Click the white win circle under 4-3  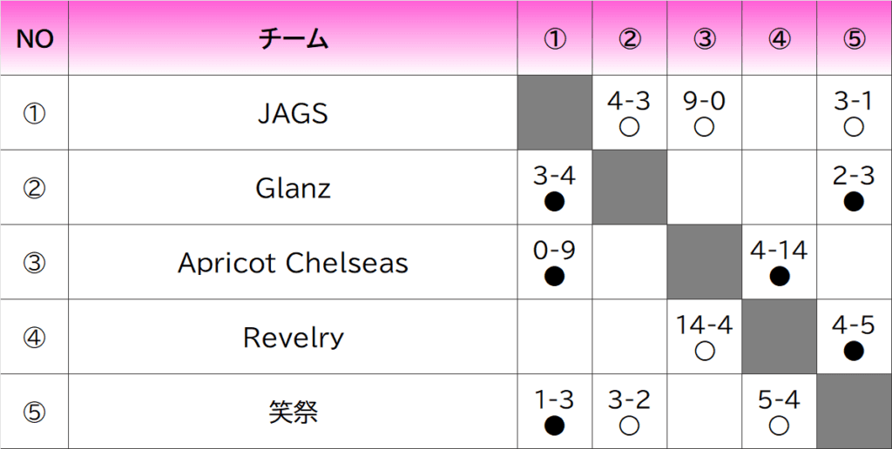629,128
